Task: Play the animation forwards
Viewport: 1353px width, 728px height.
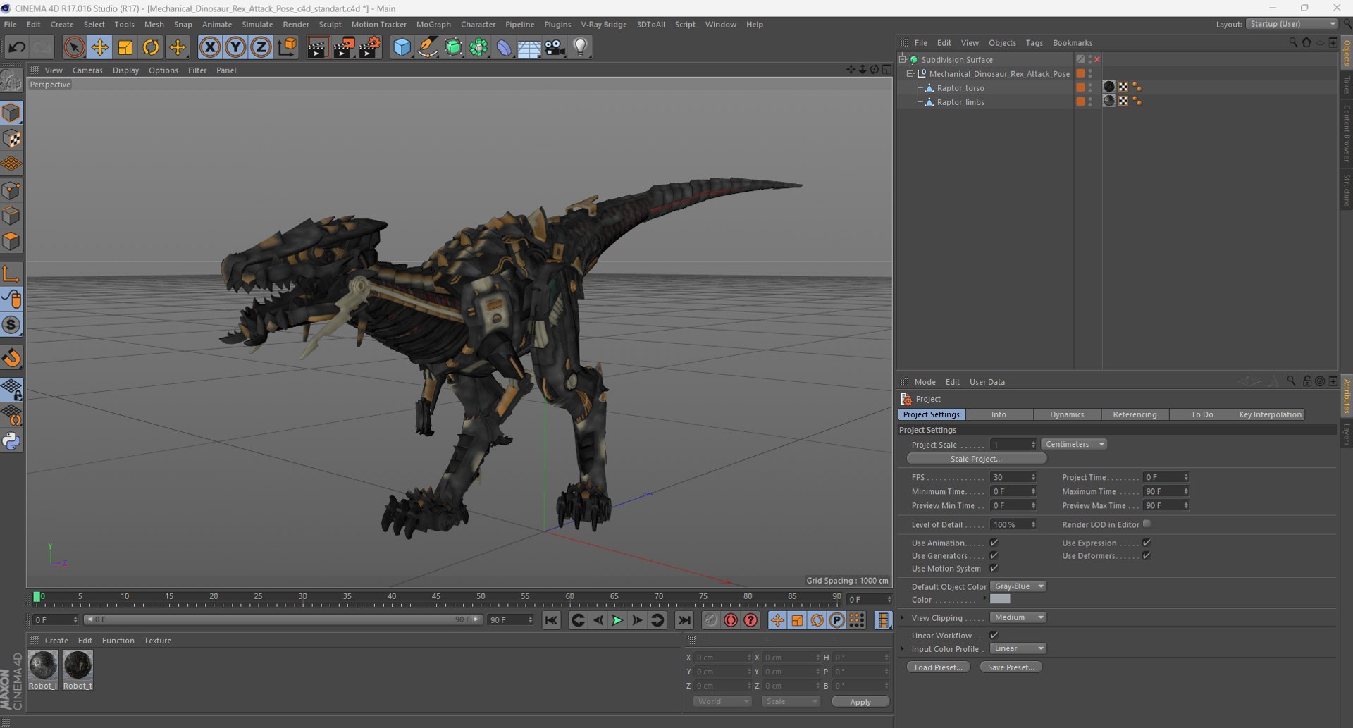Action: click(x=617, y=620)
